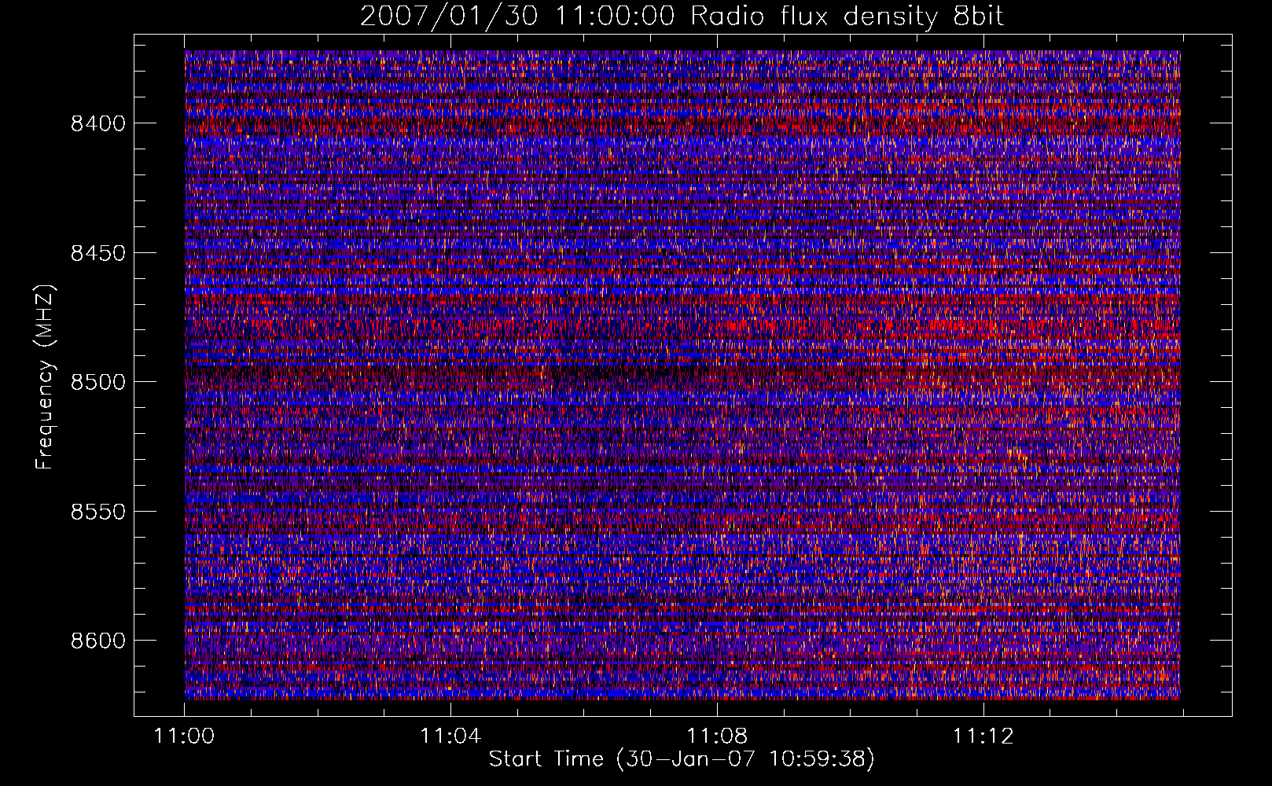Click the 11:12 time axis label

pos(983,736)
